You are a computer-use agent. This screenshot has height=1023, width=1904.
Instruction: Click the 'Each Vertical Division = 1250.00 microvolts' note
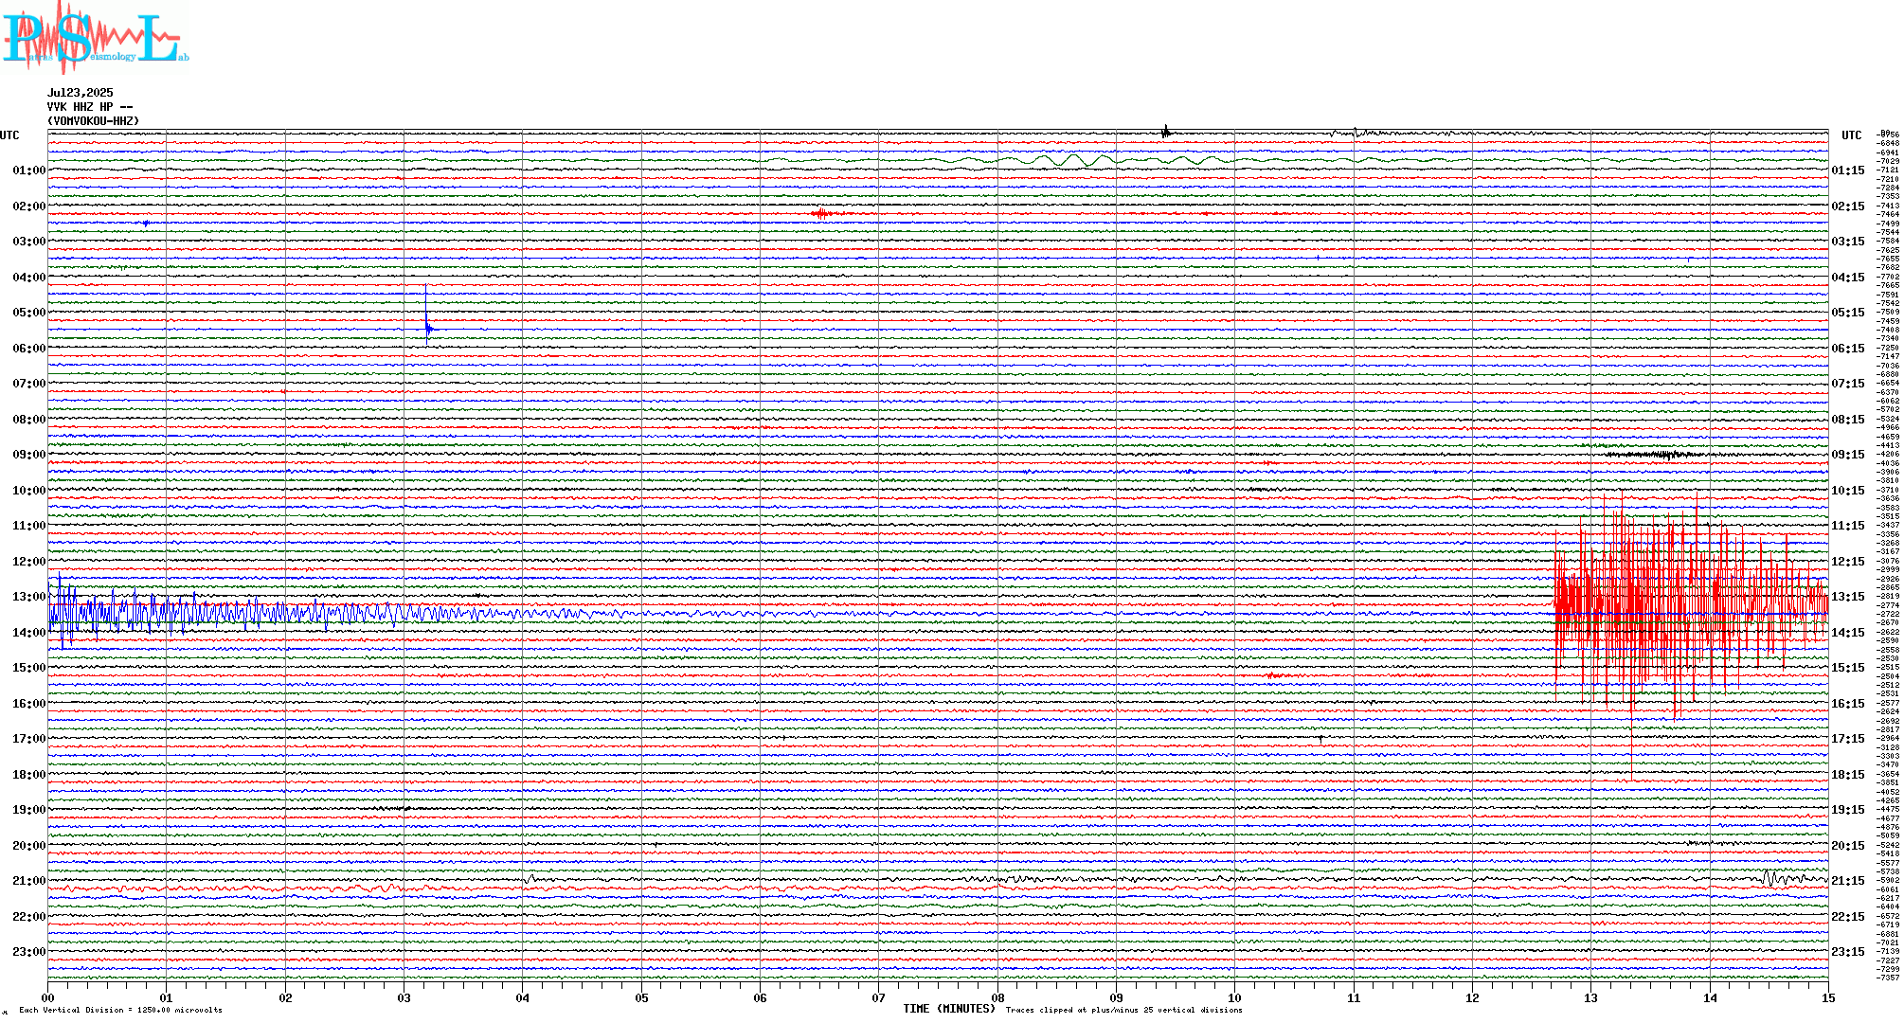(120, 1010)
